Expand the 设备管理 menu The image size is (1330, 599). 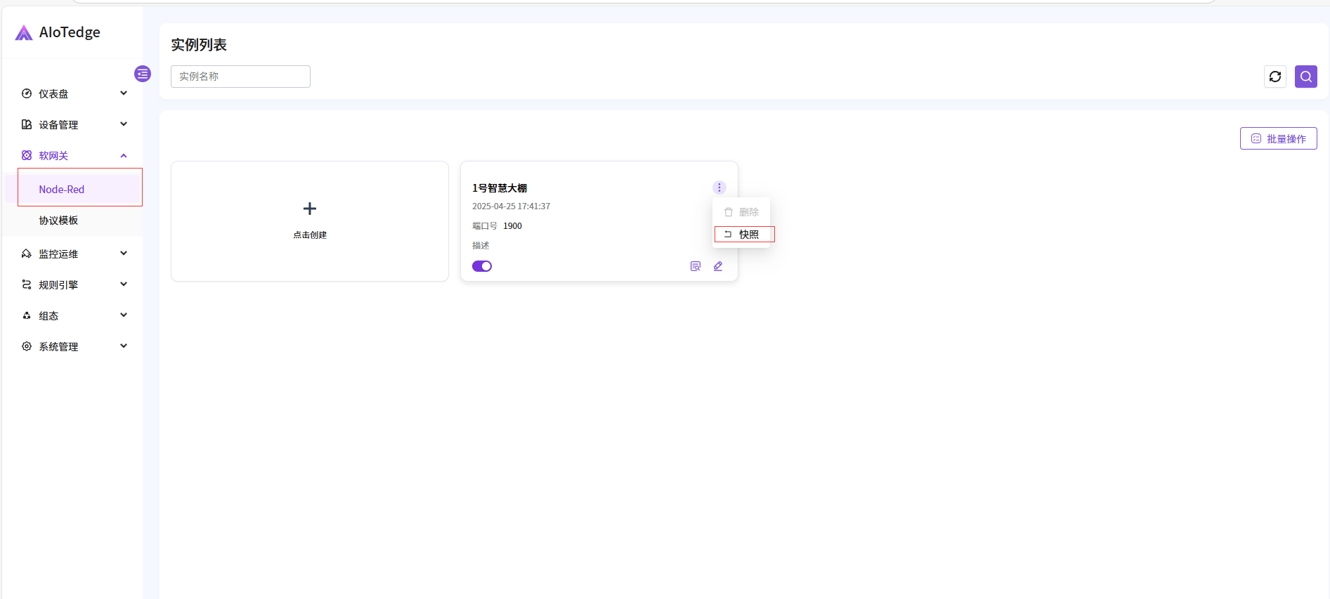[x=74, y=124]
